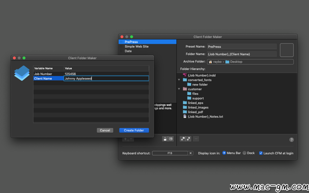This screenshot has height=193, width=309.
Task: Zoom the front dialog with the green button
Action: pyautogui.click(x=24, y=58)
